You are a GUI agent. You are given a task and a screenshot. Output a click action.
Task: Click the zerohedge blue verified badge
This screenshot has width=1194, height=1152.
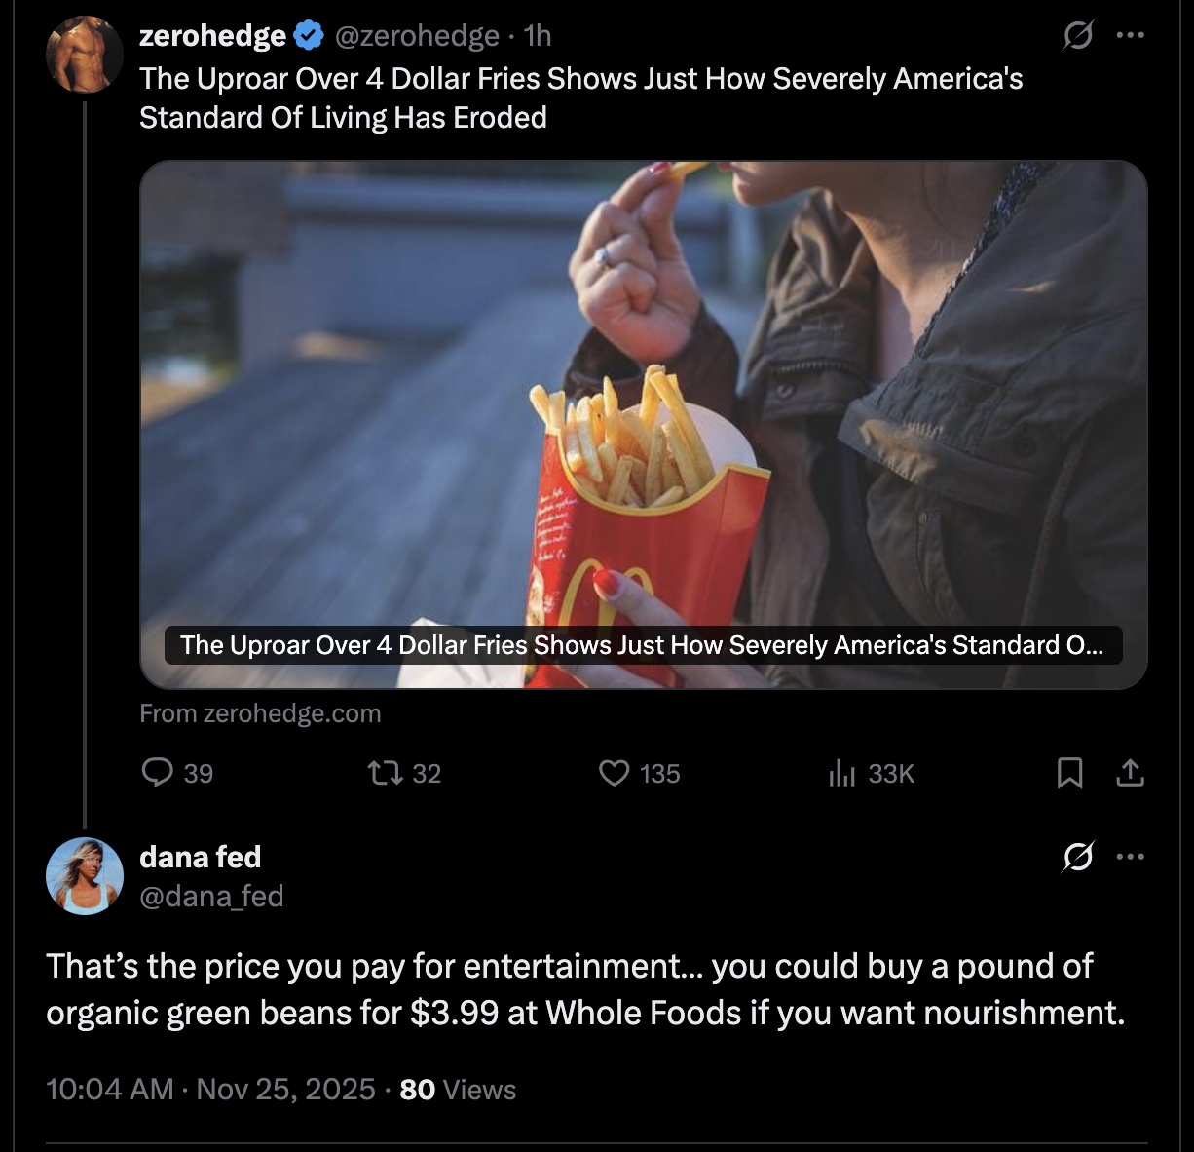click(309, 36)
